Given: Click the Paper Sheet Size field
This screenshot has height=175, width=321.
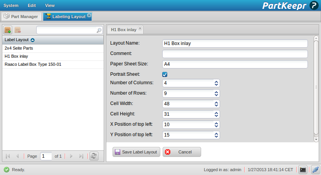Looking at the screenshot, I should (235, 64).
